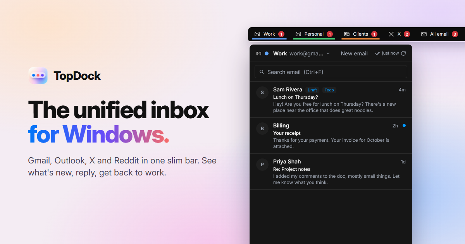
Task: Toggle the unread blue dot on the Billing email
Action: click(404, 125)
